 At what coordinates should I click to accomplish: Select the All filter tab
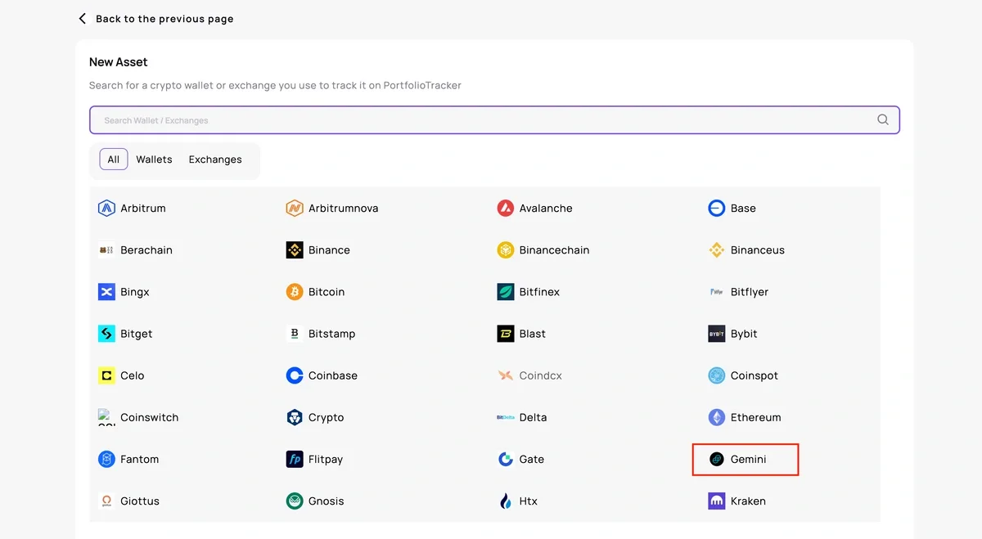point(114,159)
